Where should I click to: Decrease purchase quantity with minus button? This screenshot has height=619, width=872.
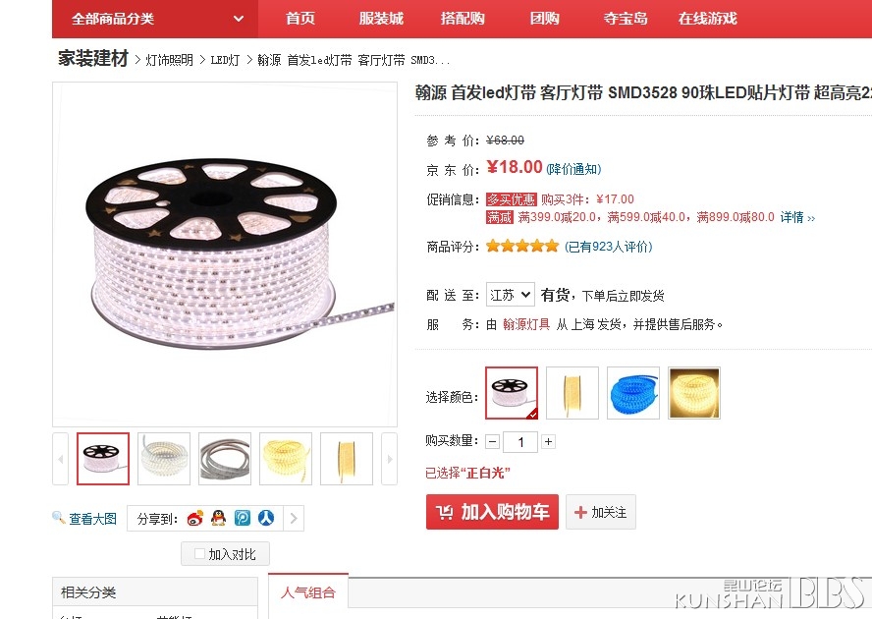(492, 441)
